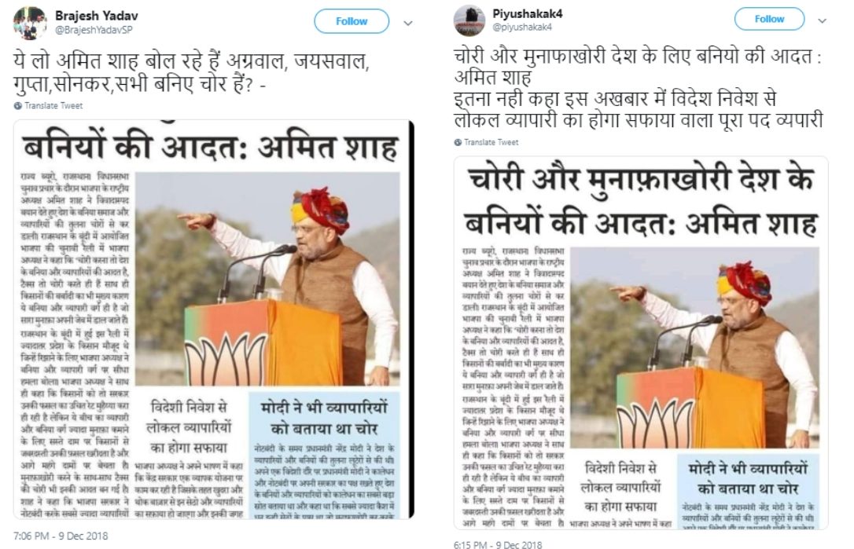Image resolution: width=854 pixels, height=549 pixels.
Task: Open Brajesh Yadav display name
Action: (x=96, y=16)
